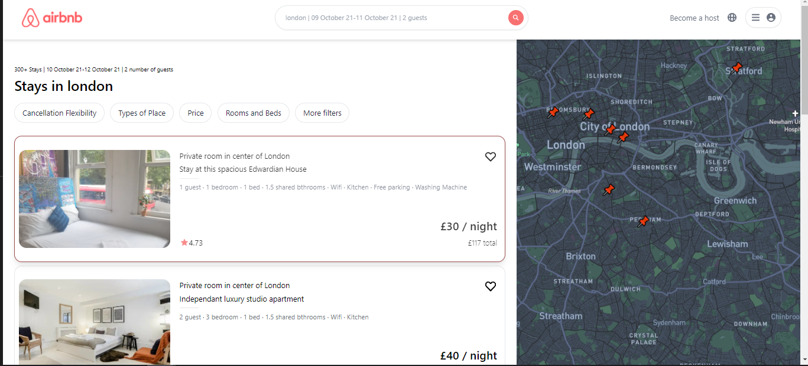Open More filters

(322, 113)
